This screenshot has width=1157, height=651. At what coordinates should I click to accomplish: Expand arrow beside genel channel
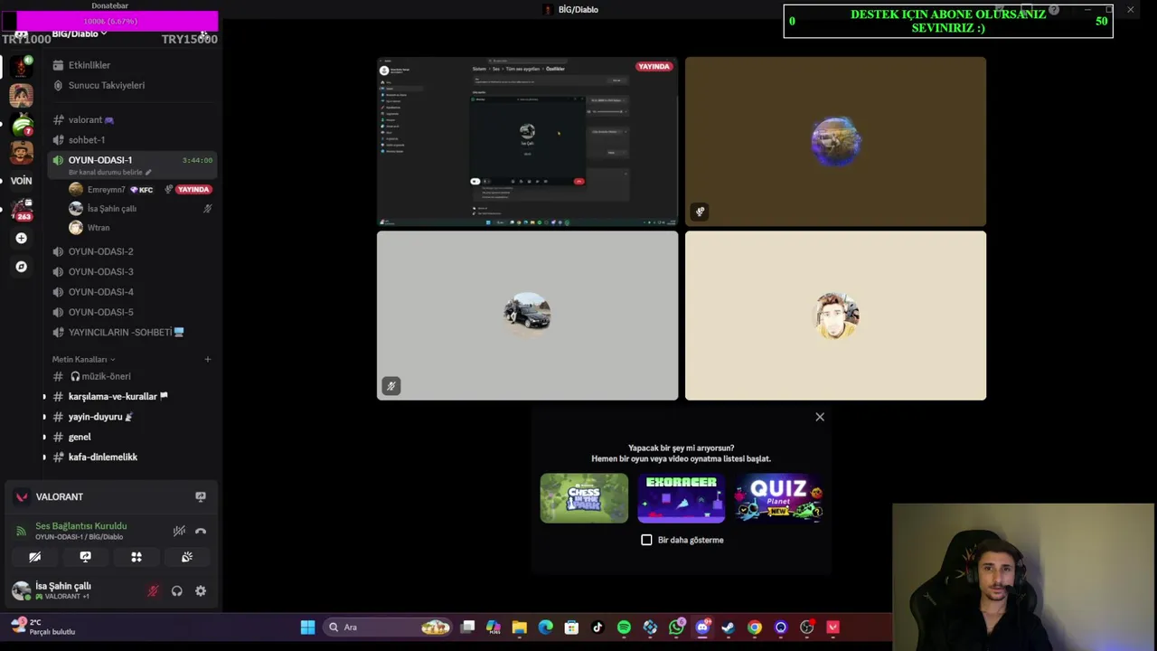pyautogui.click(x=44, y=437)
